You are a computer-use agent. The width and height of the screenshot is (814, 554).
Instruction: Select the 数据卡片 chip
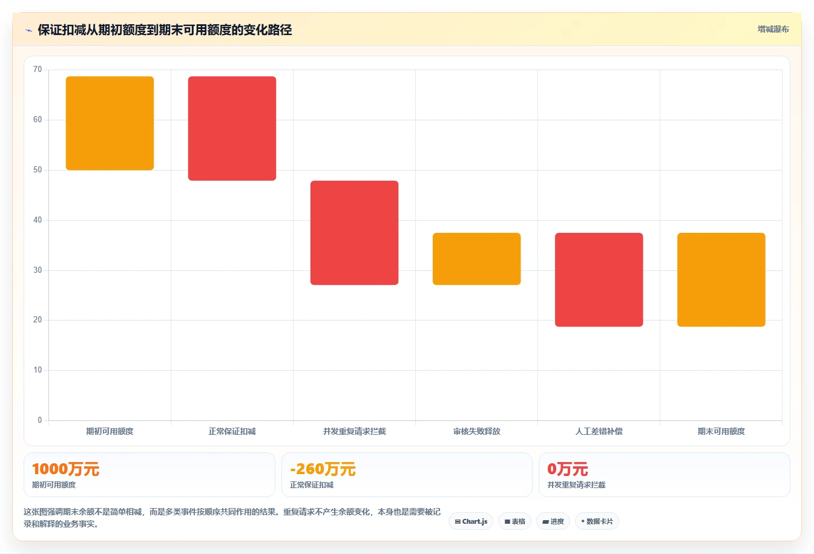coord(597,521)
